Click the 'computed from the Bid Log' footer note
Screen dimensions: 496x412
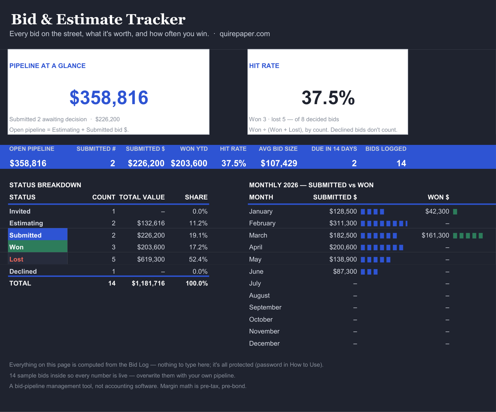(x=166, y=365)
